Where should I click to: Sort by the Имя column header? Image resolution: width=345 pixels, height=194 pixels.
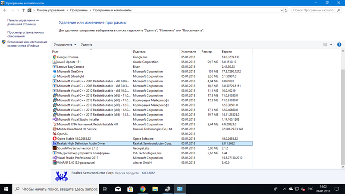pyautogui.click(x=91, y=51)
